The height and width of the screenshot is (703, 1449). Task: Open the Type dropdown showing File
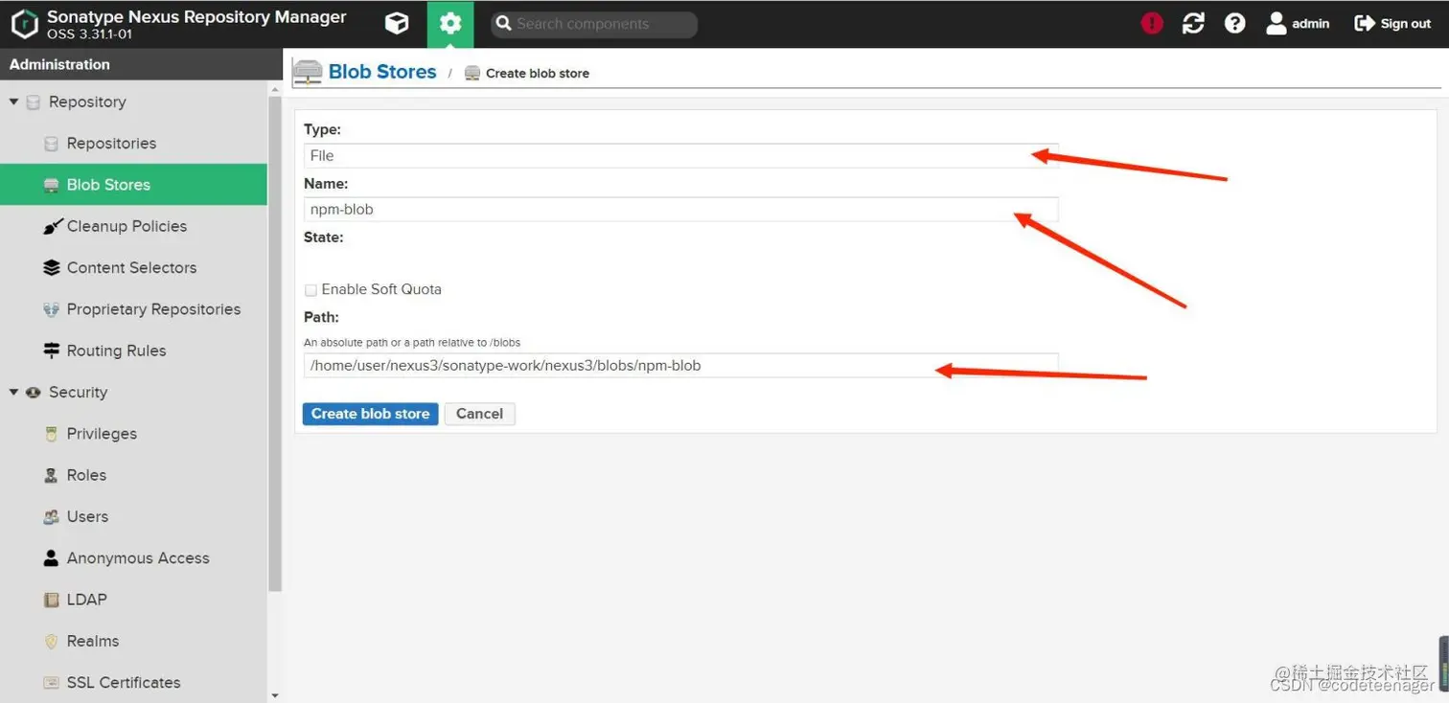click(x=680, y=155)
